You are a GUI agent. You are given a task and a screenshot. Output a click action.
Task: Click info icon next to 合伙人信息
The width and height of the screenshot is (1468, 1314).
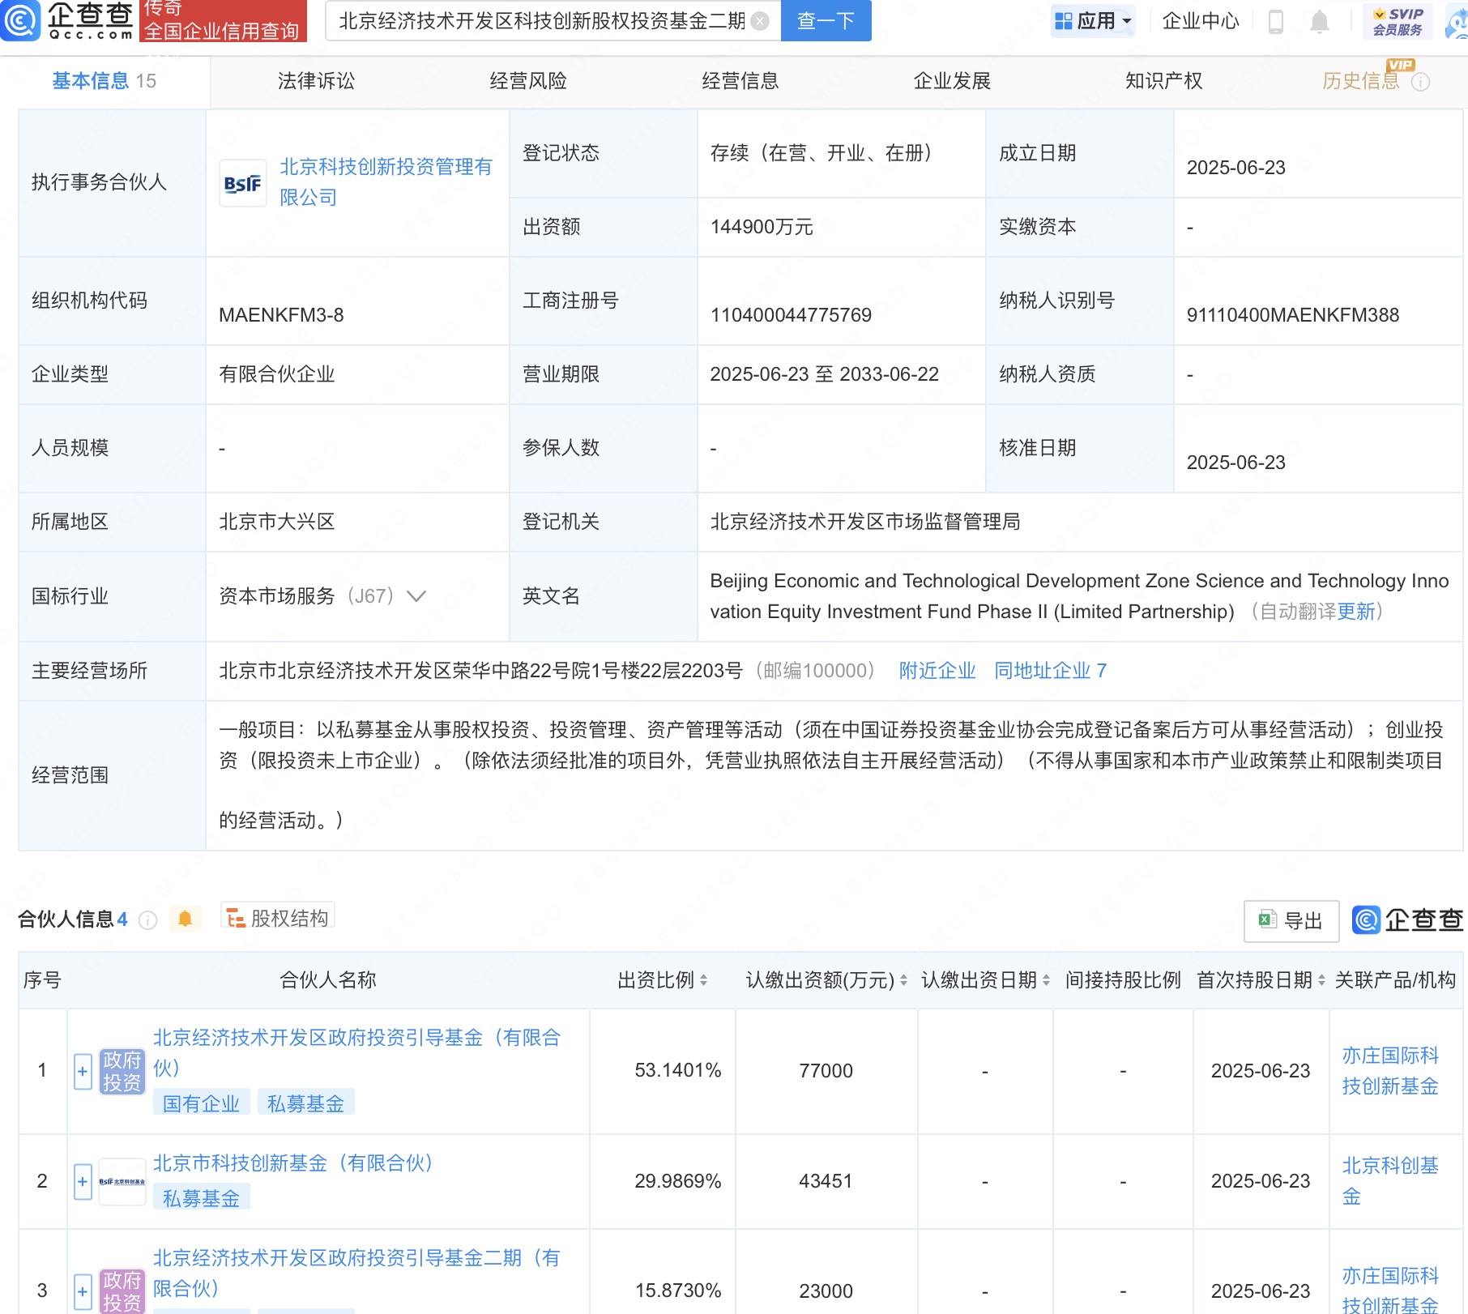pos(148,919)
